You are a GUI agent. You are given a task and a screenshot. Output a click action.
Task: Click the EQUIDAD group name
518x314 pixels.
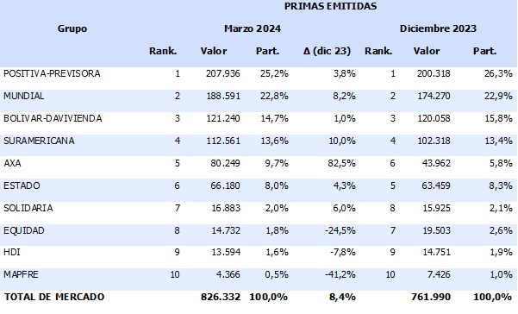coord(24,230)
